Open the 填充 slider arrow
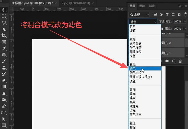This screenshot has width=188, height=129. pos(185,29)
